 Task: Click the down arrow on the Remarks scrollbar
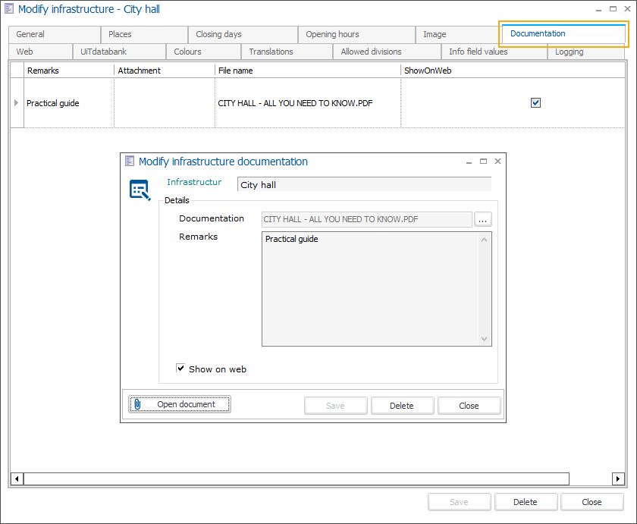(x=485, y=339)
